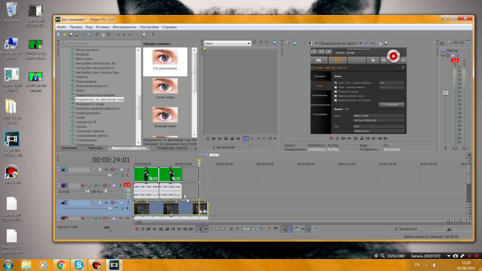This screenshot has width=482, height=271.
Task: Go to end of the timeline
Action: (x=179, y=229)
